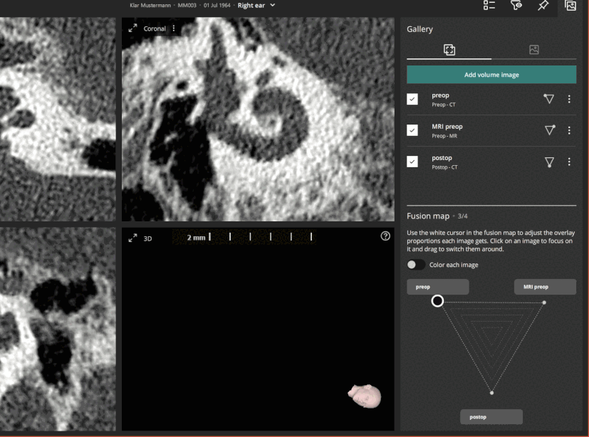The image size is (589, 437).
Task: Click the Preop - MR subtitle
Action: click(444, 136)
